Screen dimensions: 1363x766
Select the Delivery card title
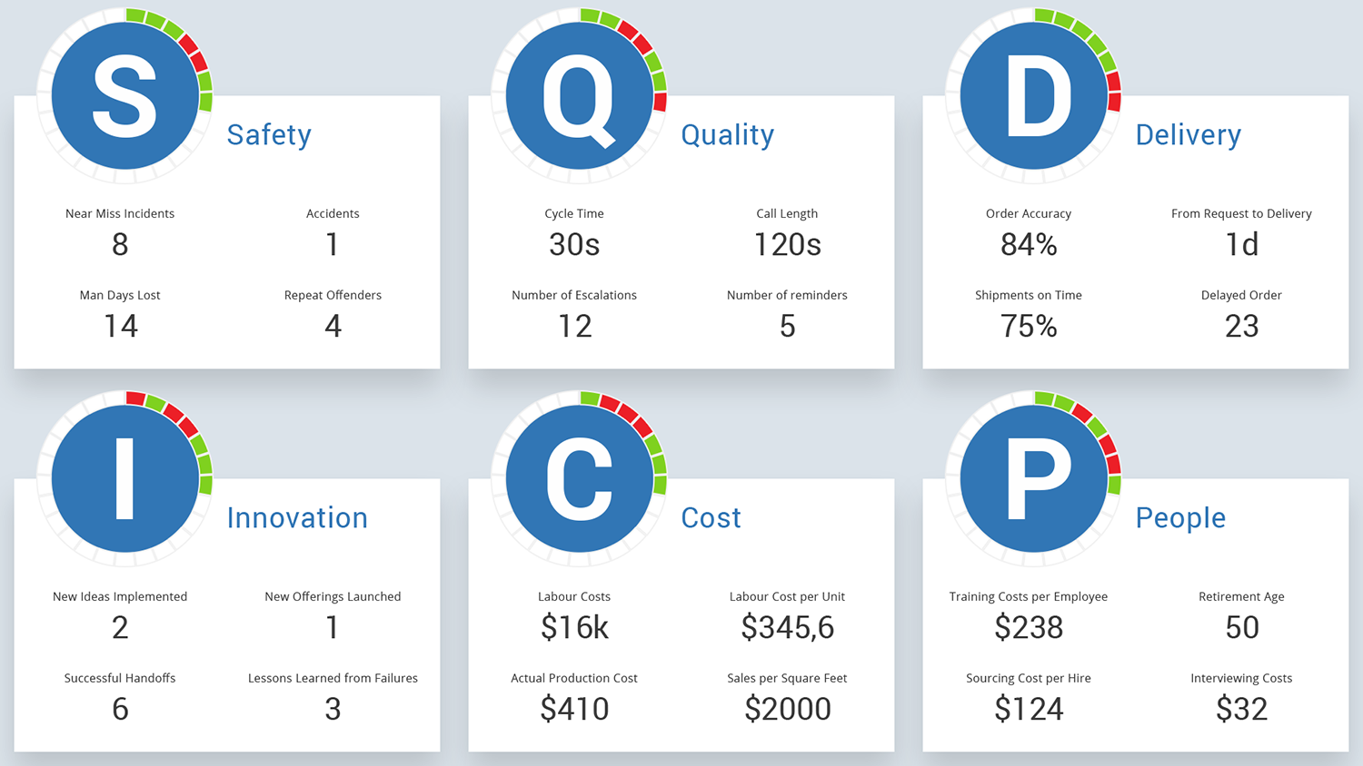click(1188, 134)
